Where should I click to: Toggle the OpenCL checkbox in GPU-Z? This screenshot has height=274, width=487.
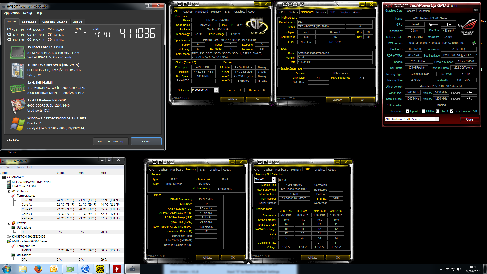click(407, 111)
